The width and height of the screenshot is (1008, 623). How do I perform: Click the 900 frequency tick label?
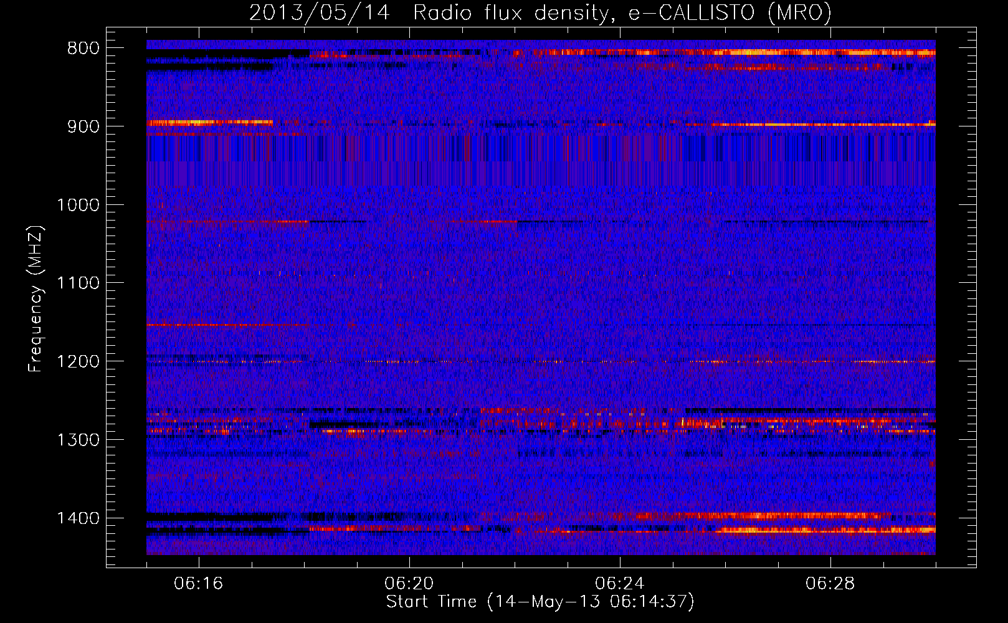(x=83, y=126)
